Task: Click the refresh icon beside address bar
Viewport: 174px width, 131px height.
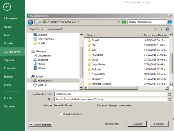Action: (124, 22)
